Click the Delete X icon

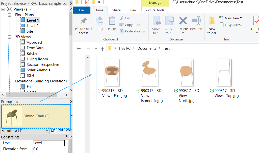[x=183, y=21]
